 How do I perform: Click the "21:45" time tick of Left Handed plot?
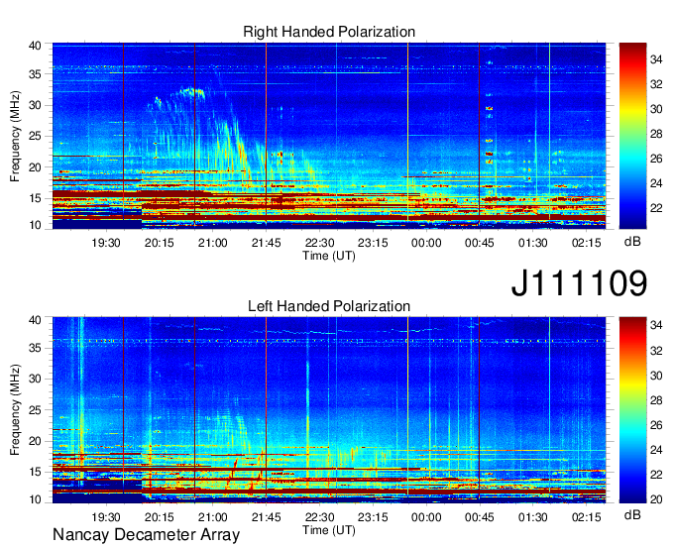tap(266, 517)
